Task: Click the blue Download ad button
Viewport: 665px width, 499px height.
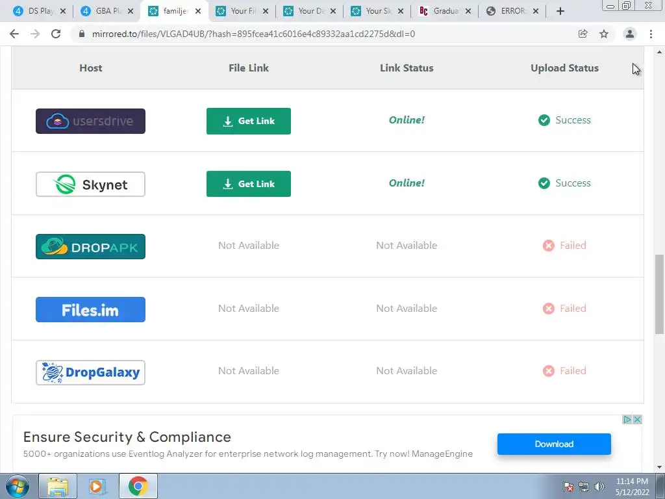Action: point(554,444)
